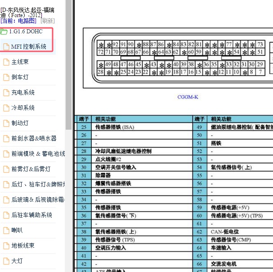The height and width of the screenshot is (272, 273).
Task: Click the 后玻璃&后视镜除霜 document icon
Action: click(6, 200)
